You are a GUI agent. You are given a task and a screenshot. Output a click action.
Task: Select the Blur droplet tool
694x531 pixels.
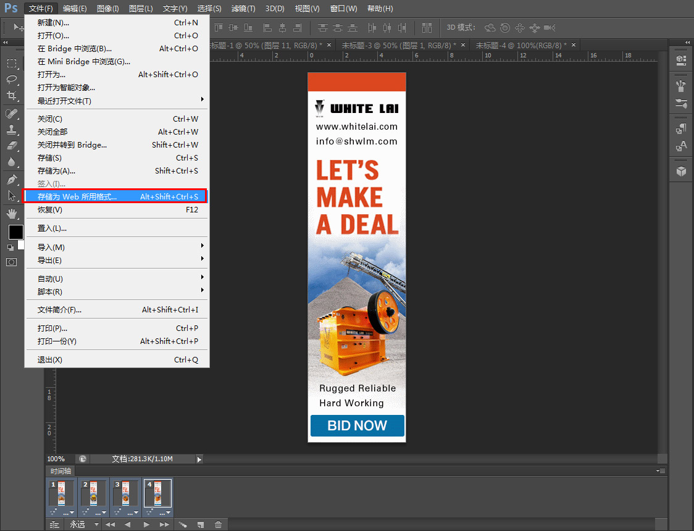click(x=12, y=162)
